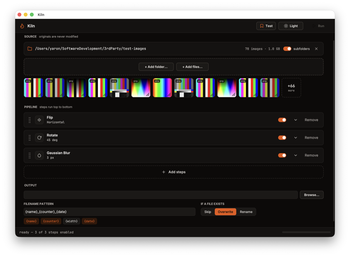This screenshot has height=257, width=350.
Task: Click Browse for output folder
Action: [x=311, y=195]
